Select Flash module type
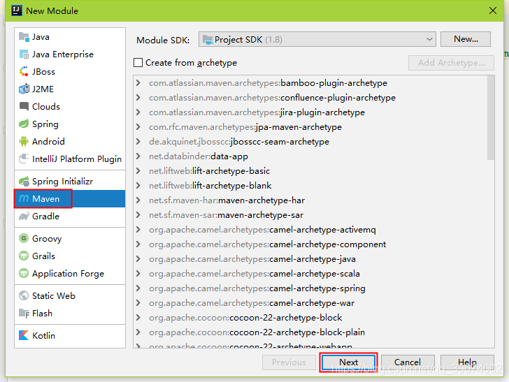This screenshot has width=509, height=382. pyautogui.click(x=70, y=314)
